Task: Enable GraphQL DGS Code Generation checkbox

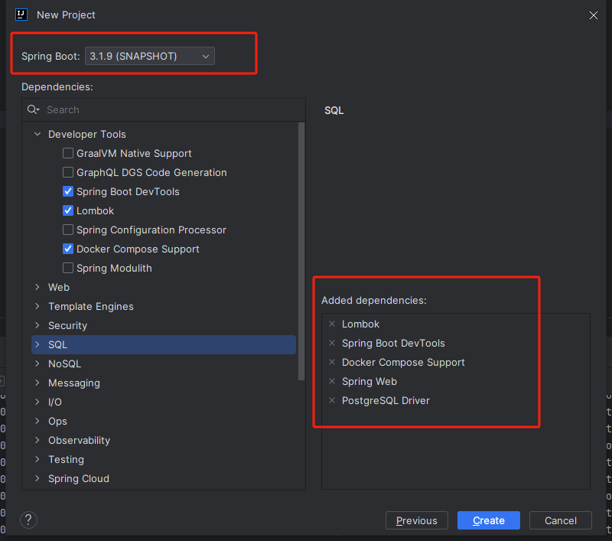Action: click(68, 172)
